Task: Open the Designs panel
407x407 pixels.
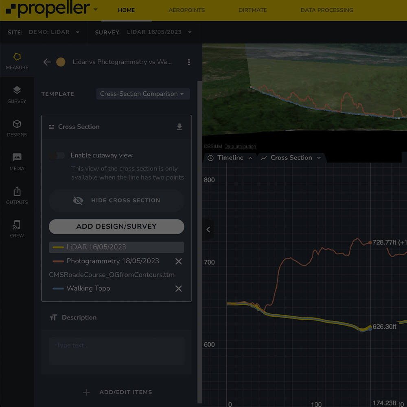Action: 17,128
